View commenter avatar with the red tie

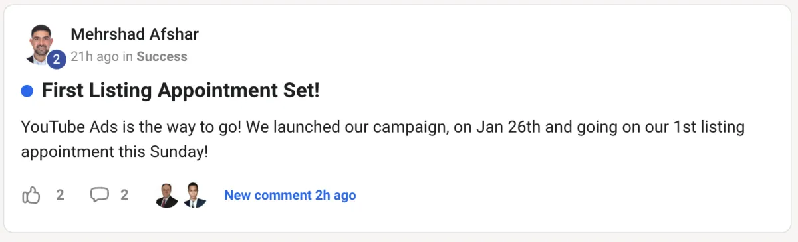click(x=167, y=195)
